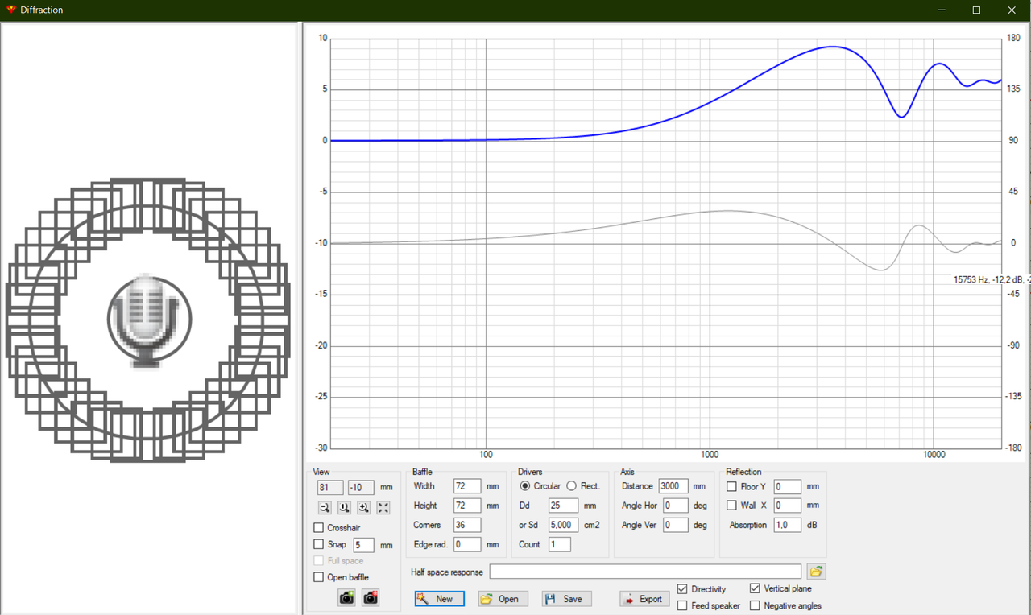Image resolution: width=1031 pixels, height=615 pixels.
Task: Click the New button
Action: click(440, 599)
